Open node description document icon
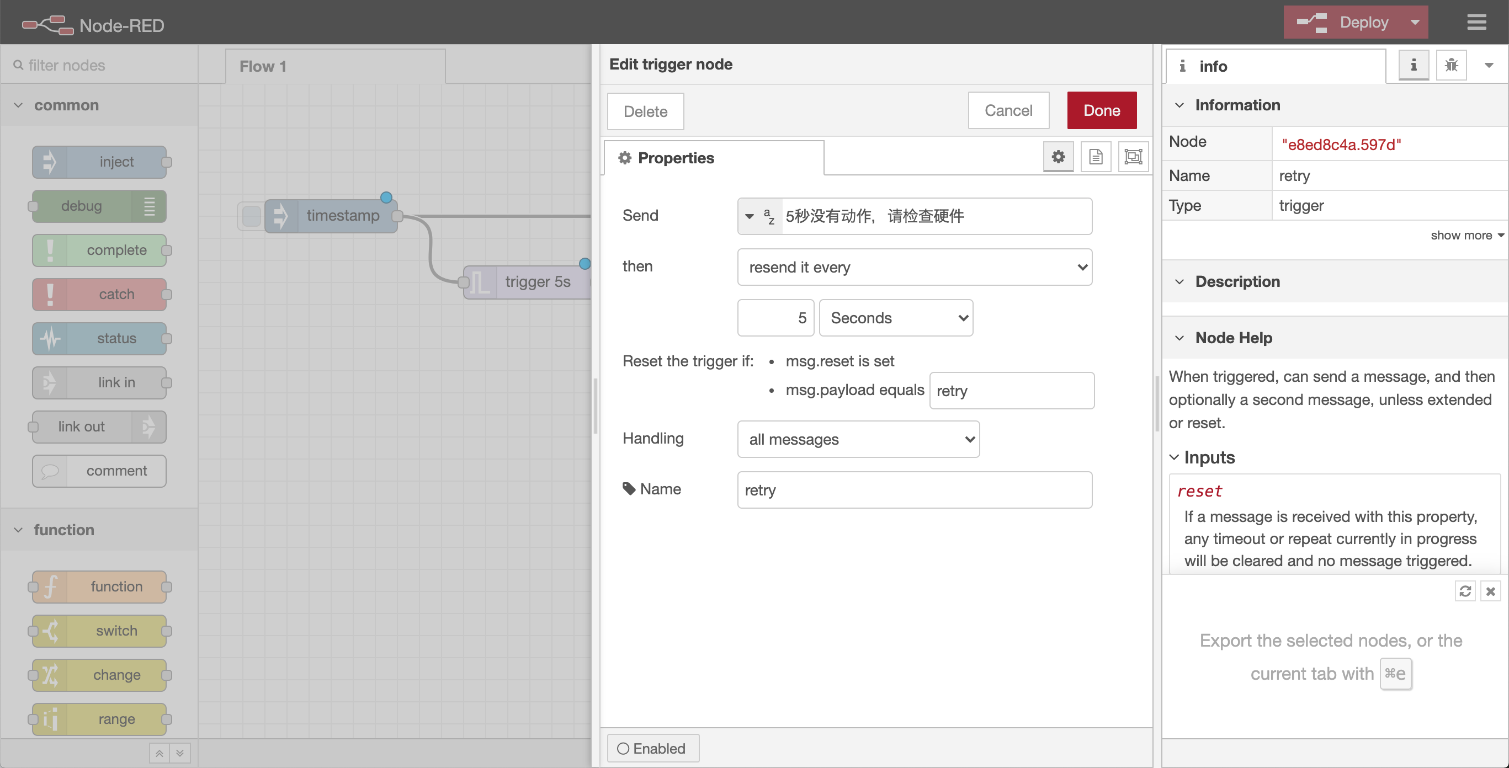Image resolution: width=1509 pixels, height=768 pixels. [1096, 157]
